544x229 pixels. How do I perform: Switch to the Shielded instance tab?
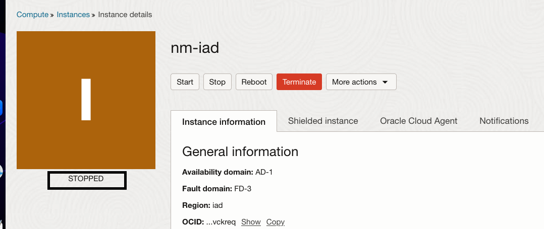click(323, 121)
